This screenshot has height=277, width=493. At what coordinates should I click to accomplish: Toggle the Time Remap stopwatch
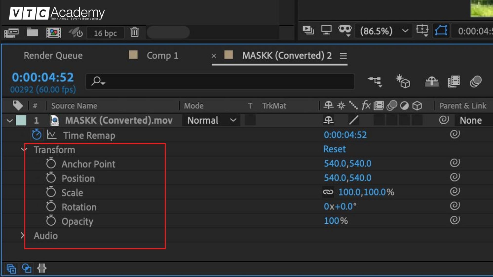(36, 135)
